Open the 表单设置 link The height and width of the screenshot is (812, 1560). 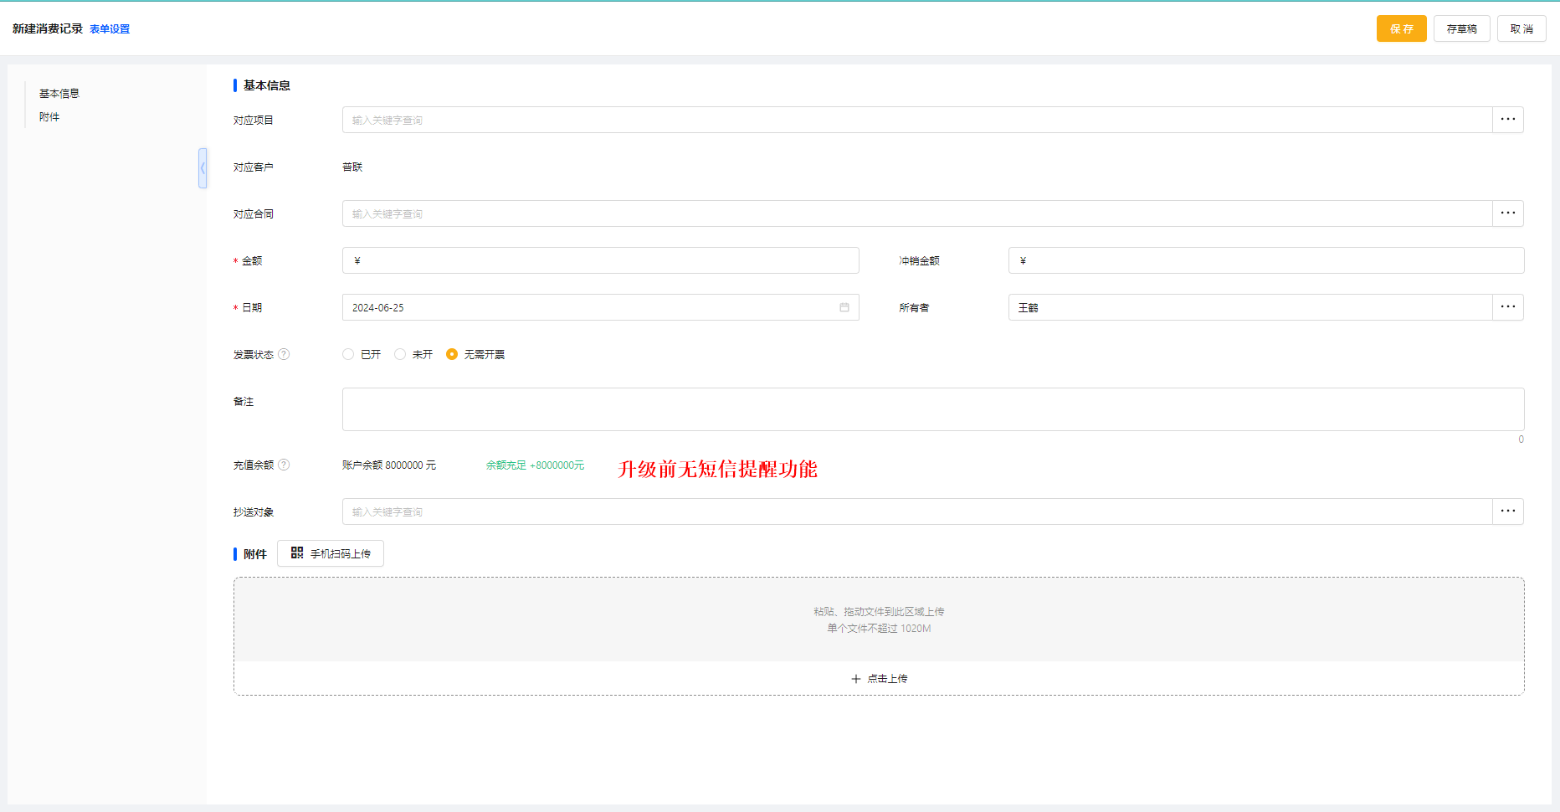[110, 29]
